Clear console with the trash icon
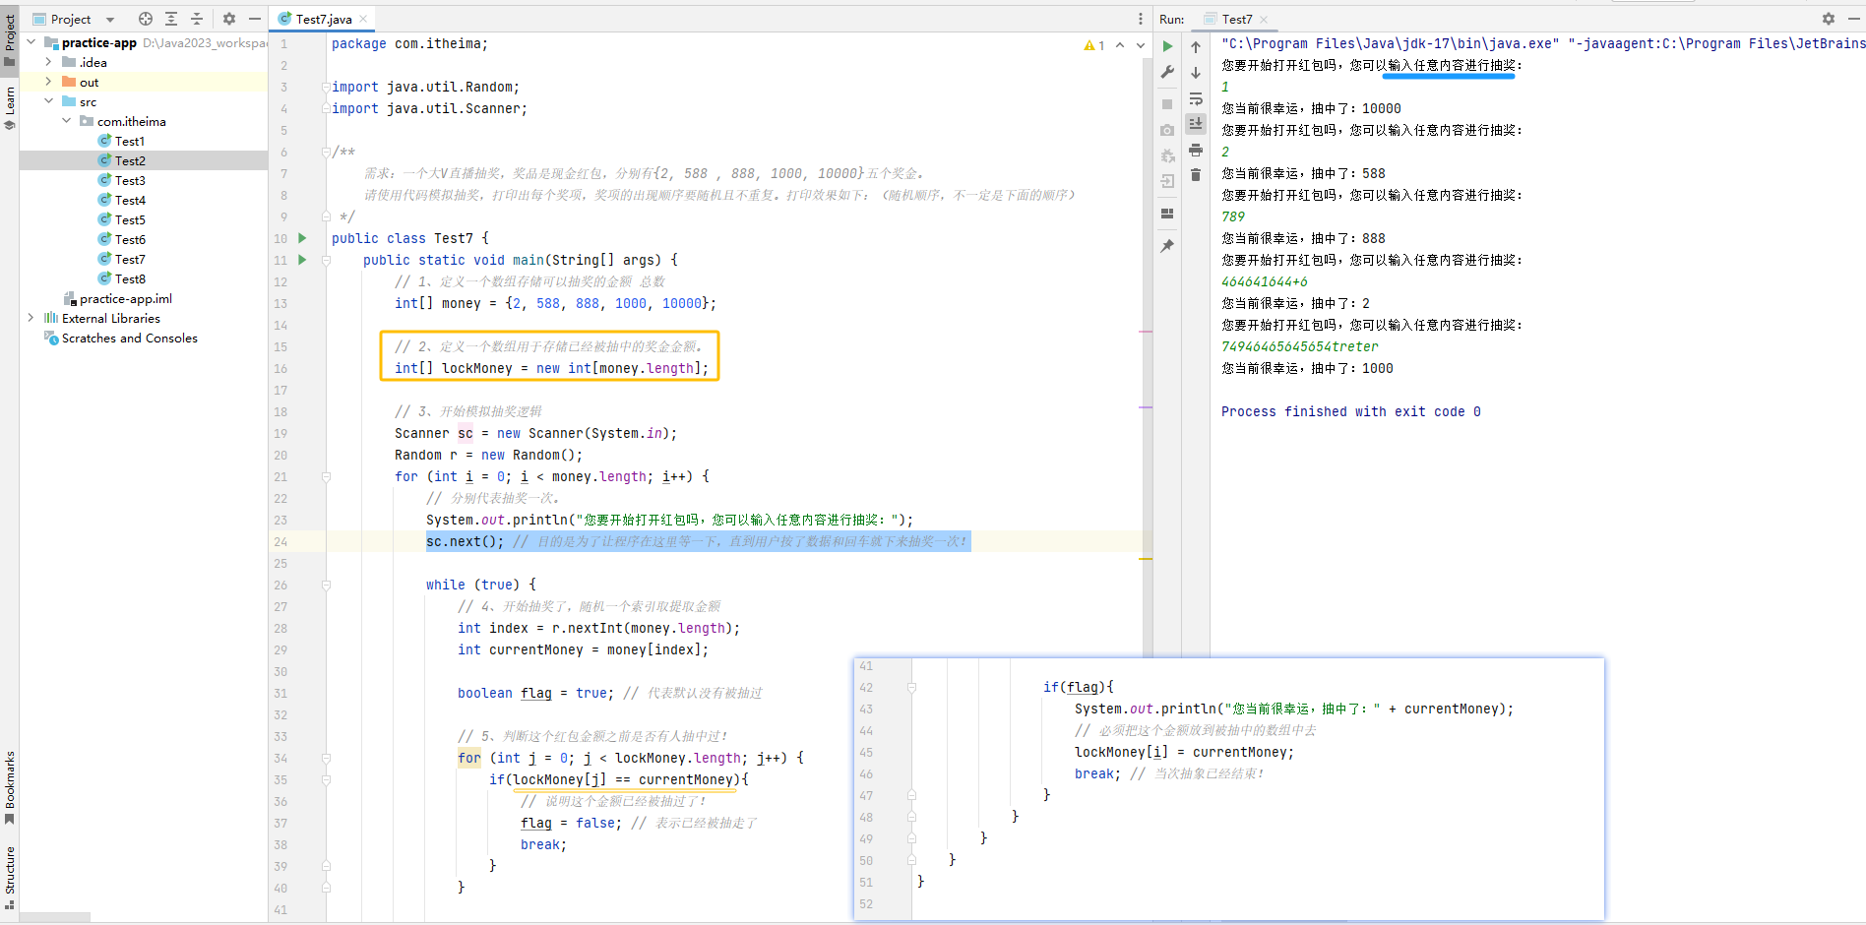The image size is (1866, 925). [x=1196, y=175]
